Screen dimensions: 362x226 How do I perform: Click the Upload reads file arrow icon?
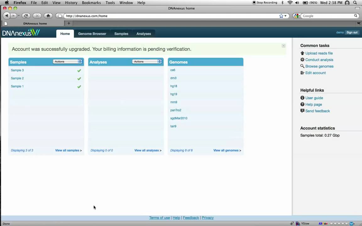[302, 53]
